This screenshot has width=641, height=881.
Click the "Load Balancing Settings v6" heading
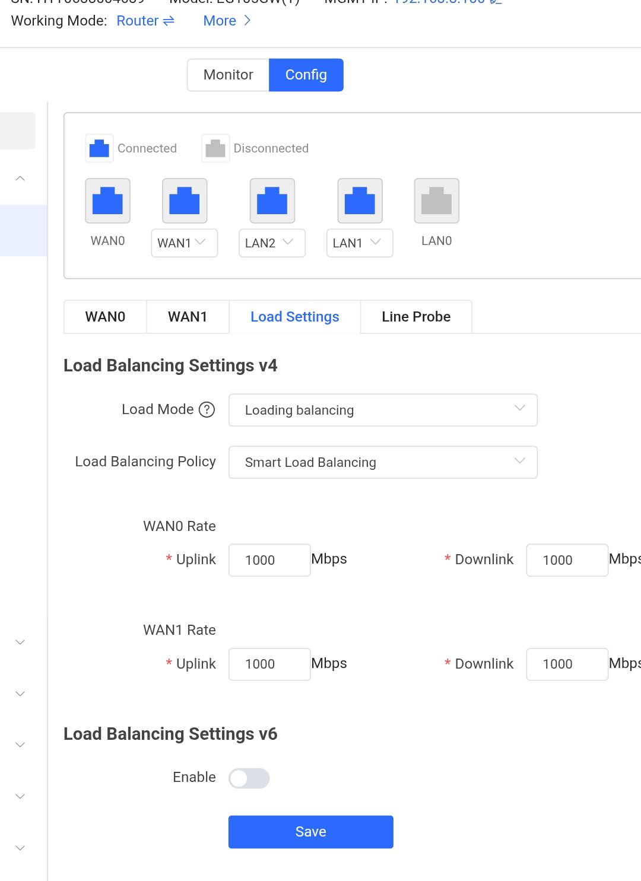pyautogui.click(x=170, y=734)
